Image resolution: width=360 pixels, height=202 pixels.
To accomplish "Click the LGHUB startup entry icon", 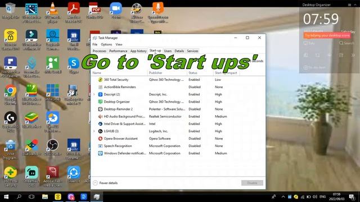I will click(100, 131).
